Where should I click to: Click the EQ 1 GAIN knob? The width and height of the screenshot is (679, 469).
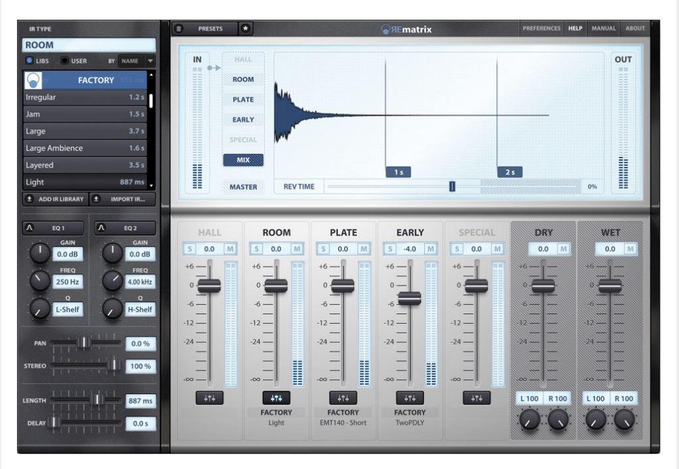tap(40, 253)
